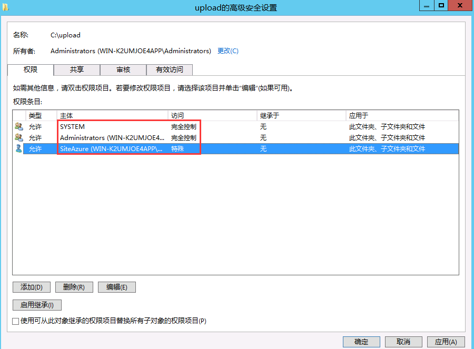The width and height of the screenshot is (474, 349).
Task: Open the 审核 tab
Action: (x=123, y=69)
